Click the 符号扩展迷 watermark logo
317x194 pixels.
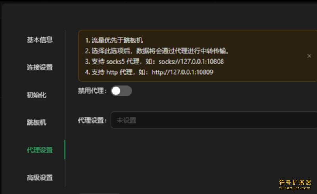coord(295,183)
